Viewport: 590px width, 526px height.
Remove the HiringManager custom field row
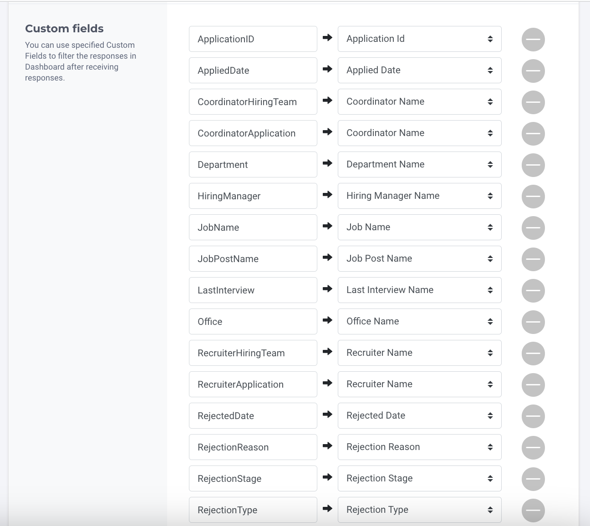pos(533,197)
